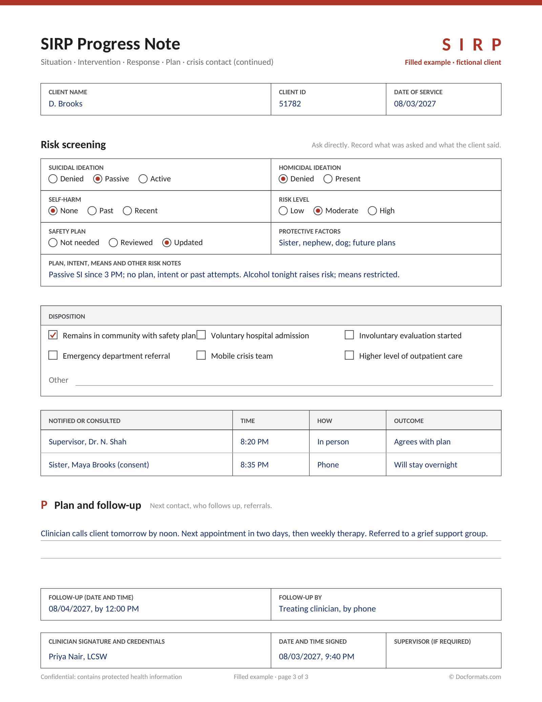Click the follow-up date 08/04/2027 field
The height and width of the screenshot is (702, 542).
click(x=156, y=604)
